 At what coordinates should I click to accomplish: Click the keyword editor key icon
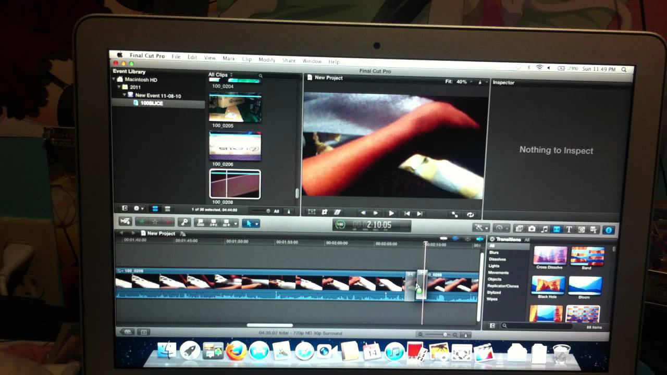tap(183, 222)
